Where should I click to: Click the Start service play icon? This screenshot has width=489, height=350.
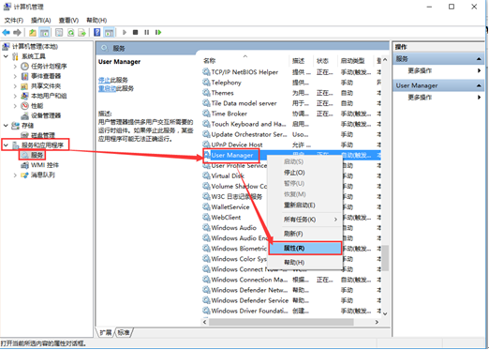point(125,32)
